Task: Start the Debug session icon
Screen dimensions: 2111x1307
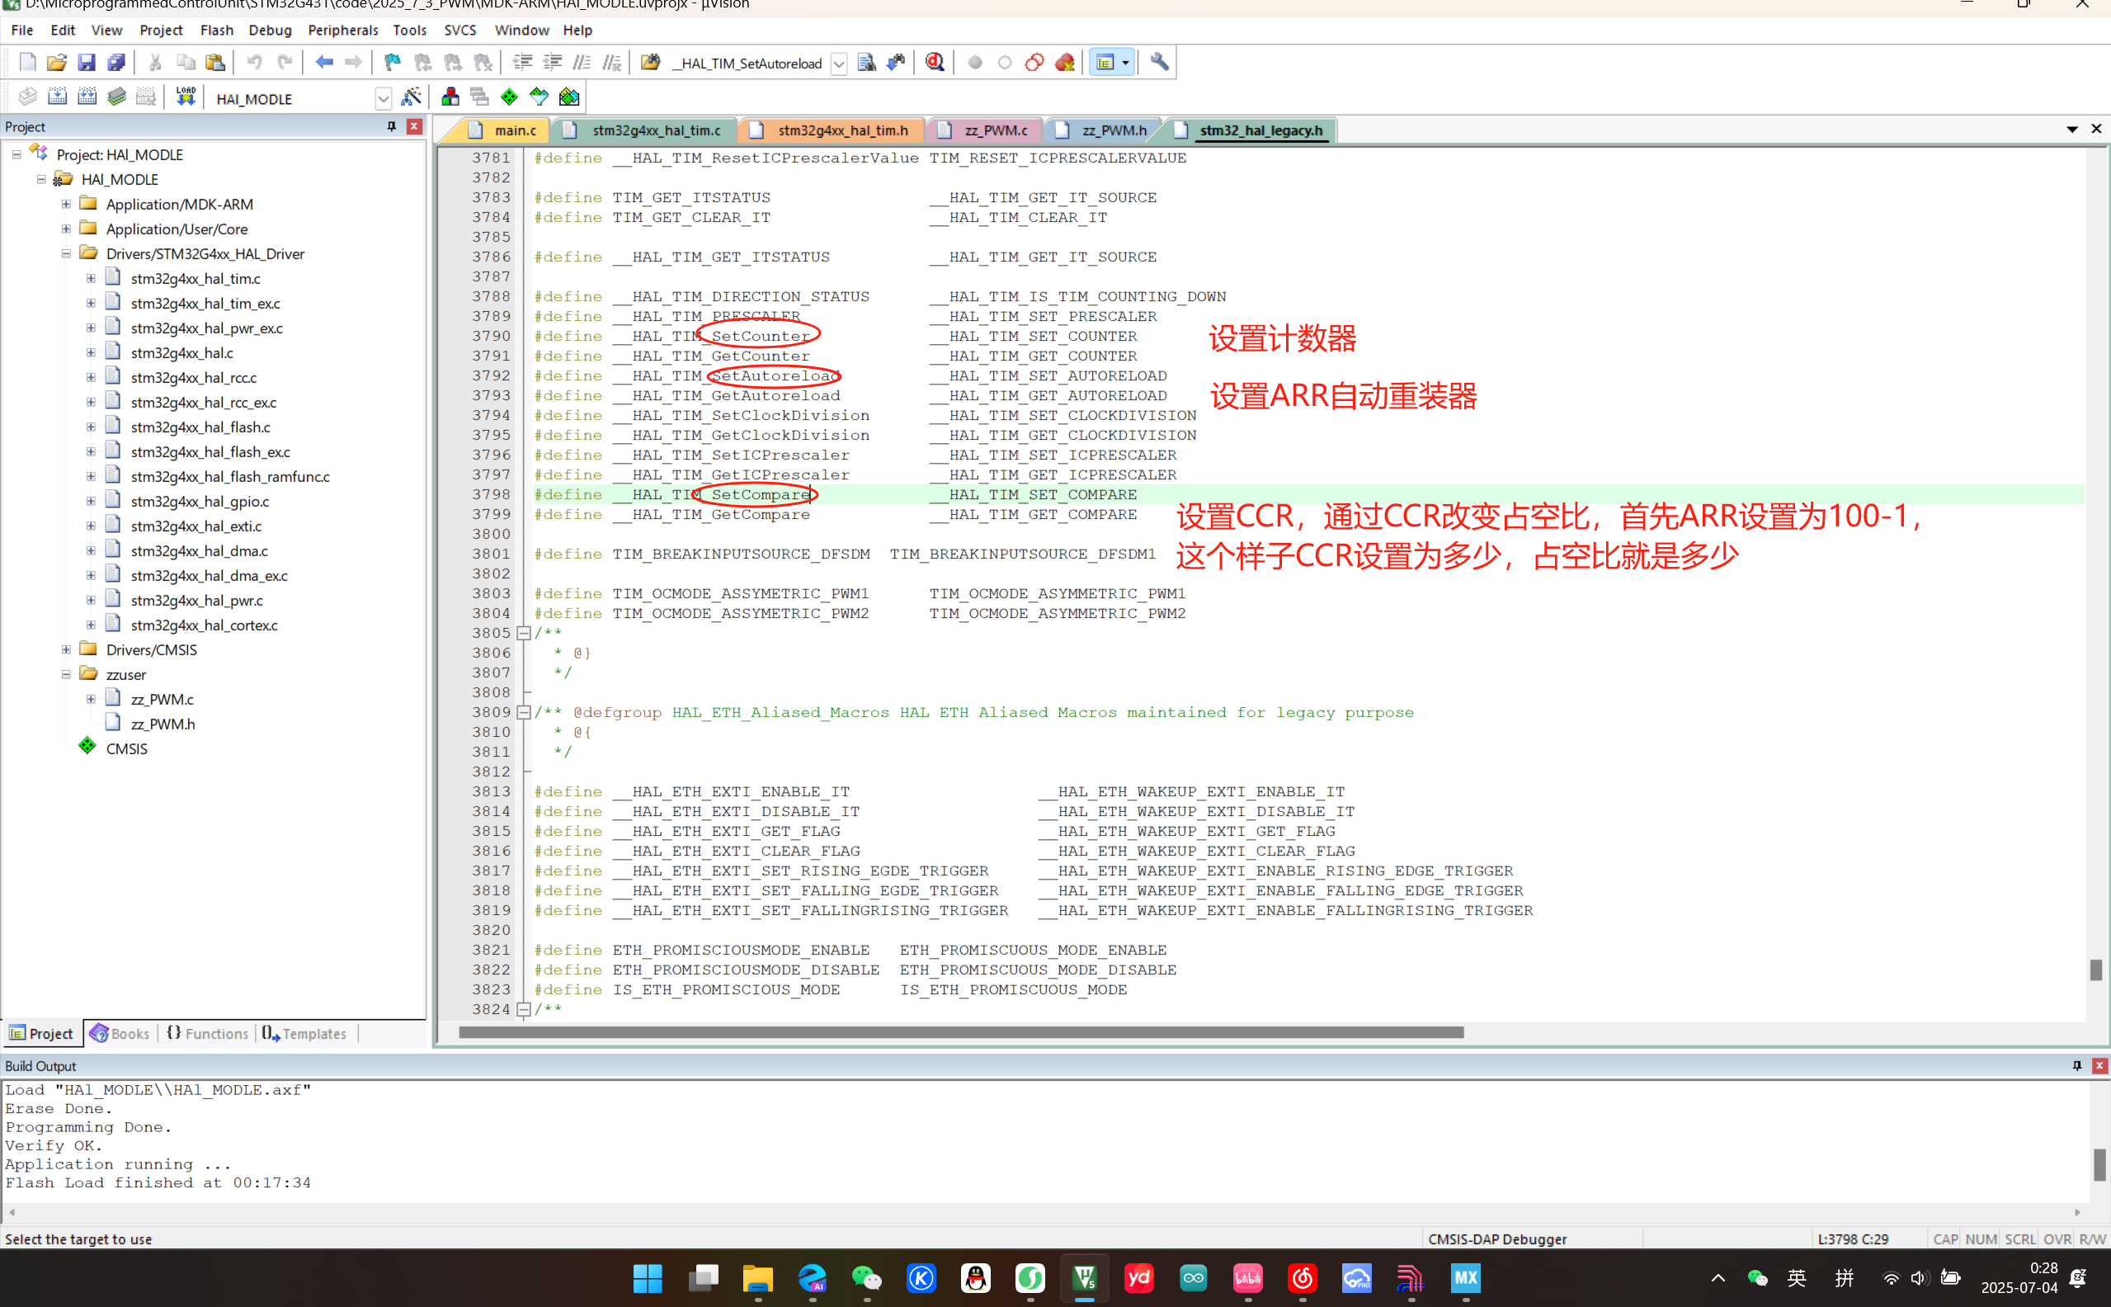Action: pos(934,62)
